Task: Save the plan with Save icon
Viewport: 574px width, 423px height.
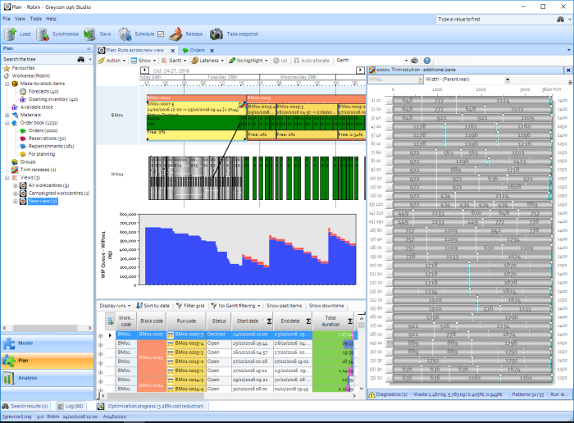Action: tap(89, 34)
